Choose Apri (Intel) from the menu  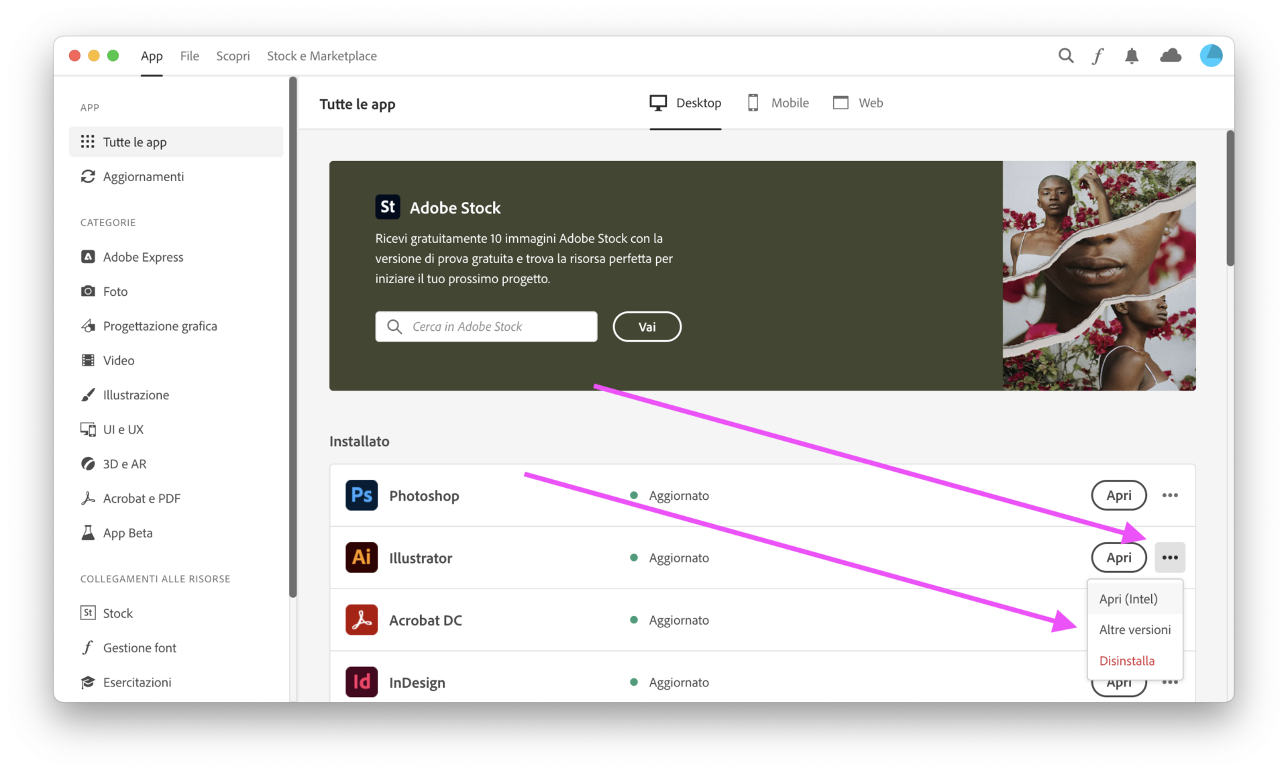pyautogui.click(x=1135, y=599)
